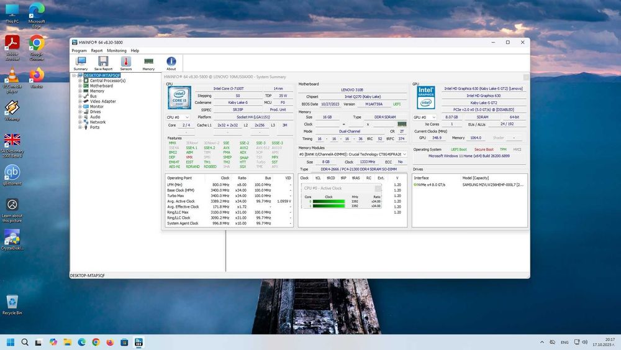This screenshot has width=621, height=350.
Task: Open the memory module bank dropdown
Action: coord(353,154)
